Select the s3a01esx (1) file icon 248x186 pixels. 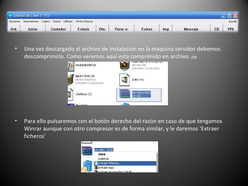(x=71, y=94)
